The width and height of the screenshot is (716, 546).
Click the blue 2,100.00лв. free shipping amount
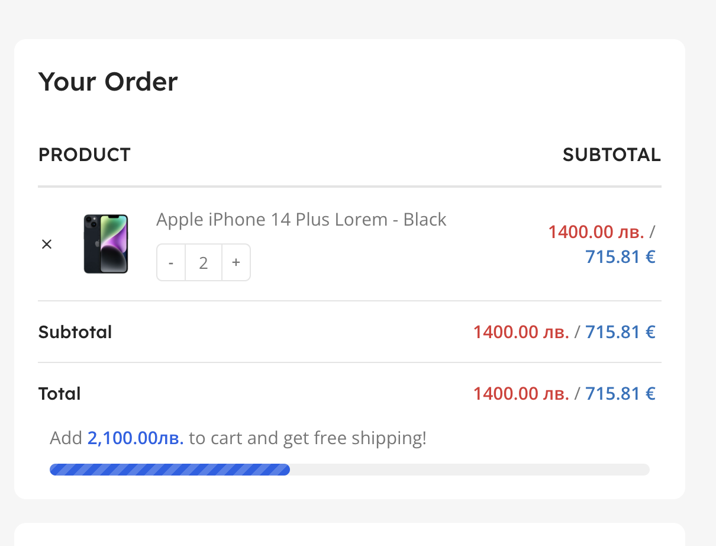click(x=136, y=438)
